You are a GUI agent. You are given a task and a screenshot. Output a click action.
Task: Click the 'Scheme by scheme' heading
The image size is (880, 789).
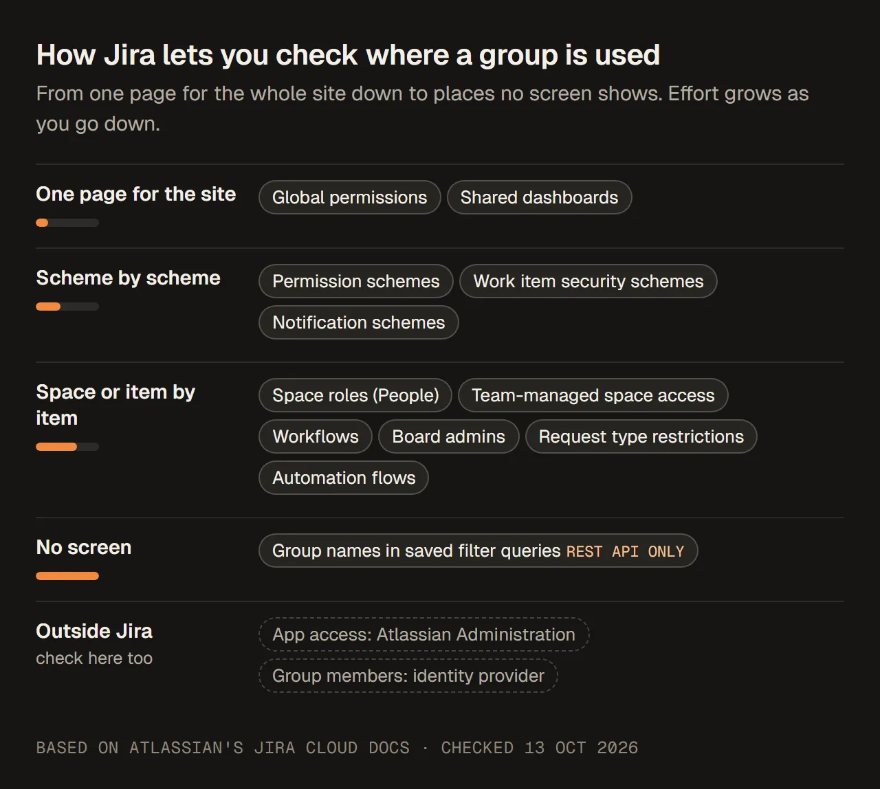pyautogui.click(x=128, y=278)
